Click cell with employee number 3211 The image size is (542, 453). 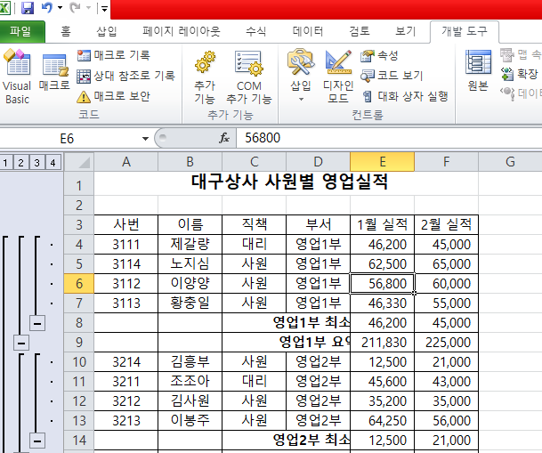click(126, 382)
